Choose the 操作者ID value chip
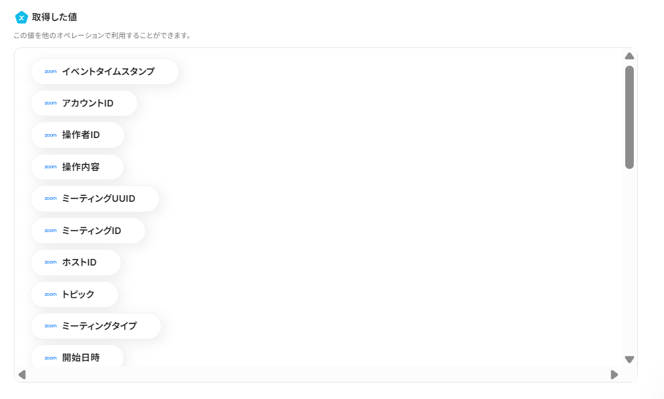This screenshot has width=664, height=399. point(77,135)
